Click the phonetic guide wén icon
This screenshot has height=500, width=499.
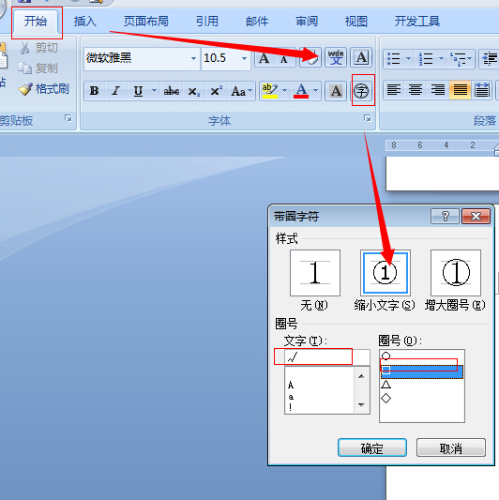336,58
